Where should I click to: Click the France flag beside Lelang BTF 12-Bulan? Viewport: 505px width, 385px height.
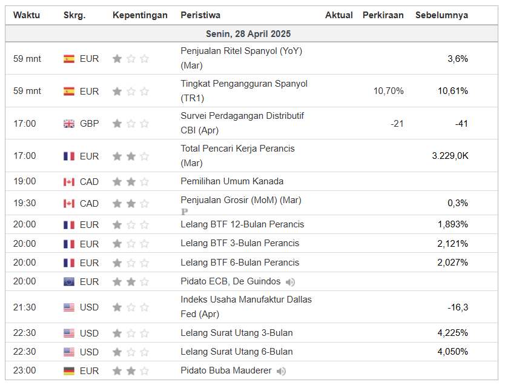tap(69, 225)
